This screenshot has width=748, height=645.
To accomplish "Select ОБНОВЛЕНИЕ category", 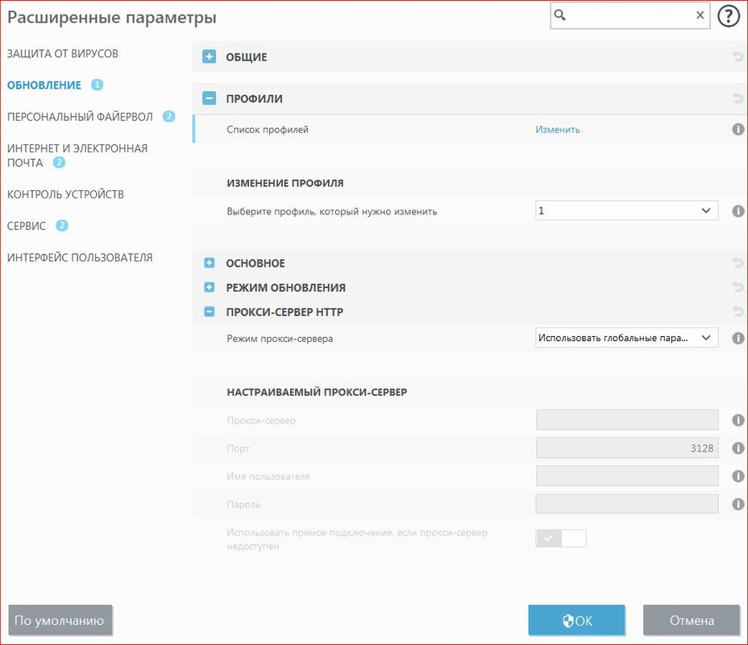I will point(44,85).
